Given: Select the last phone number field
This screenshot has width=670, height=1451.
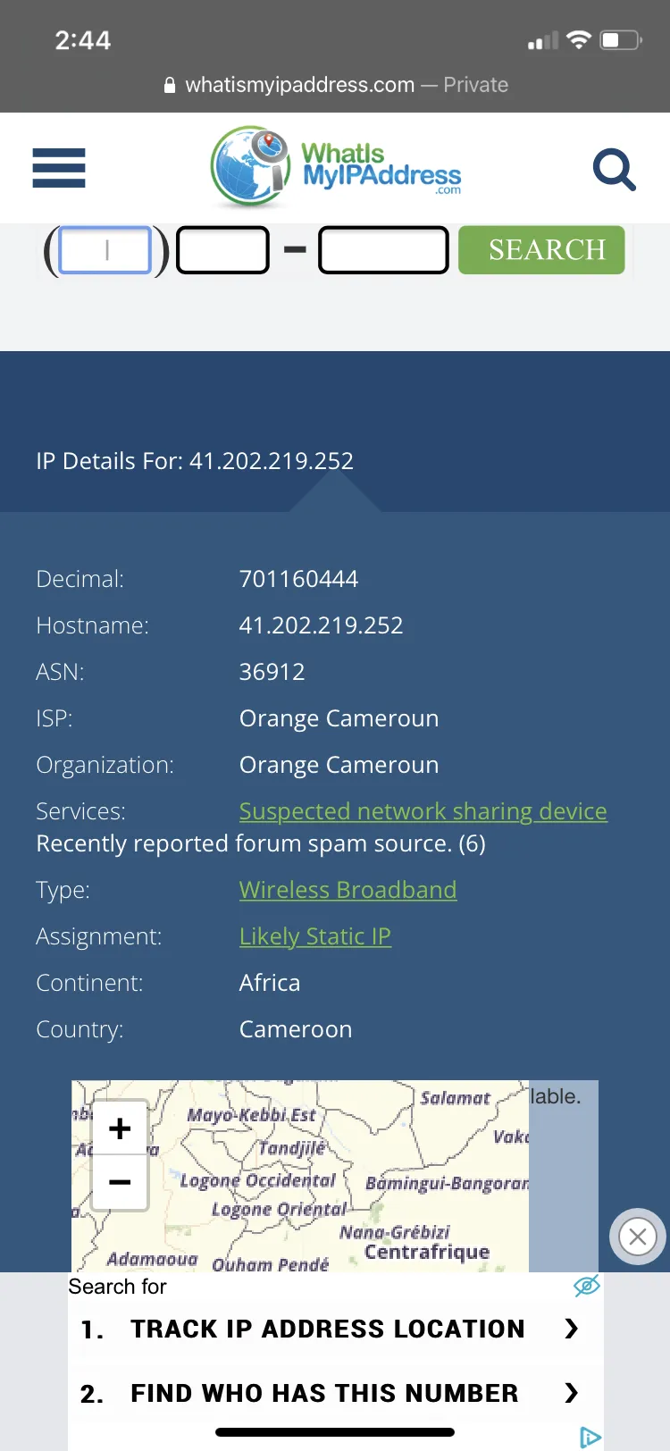Looking at the screenshot, I should 383,250.
